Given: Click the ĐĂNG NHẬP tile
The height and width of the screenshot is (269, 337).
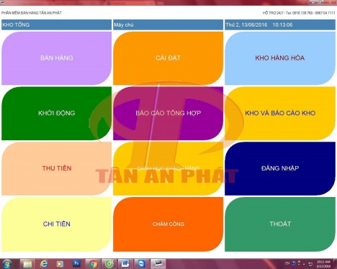Looking at the screenshot, I should click(x=280, y=168).
